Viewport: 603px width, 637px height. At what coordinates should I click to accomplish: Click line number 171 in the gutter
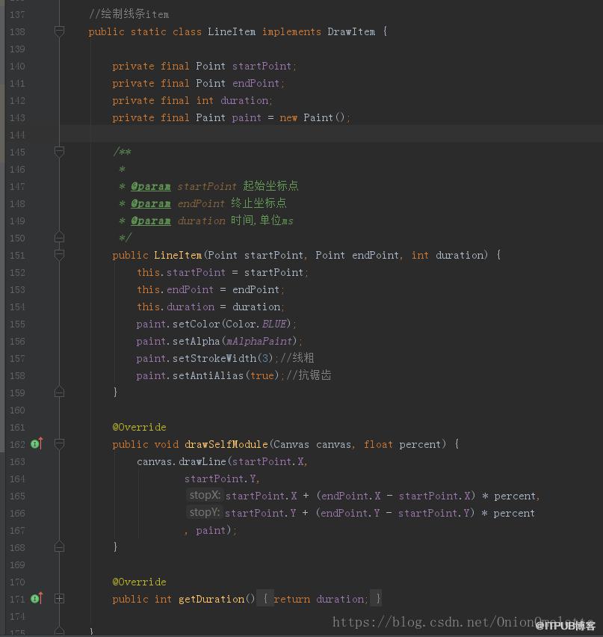pos(17,599)
